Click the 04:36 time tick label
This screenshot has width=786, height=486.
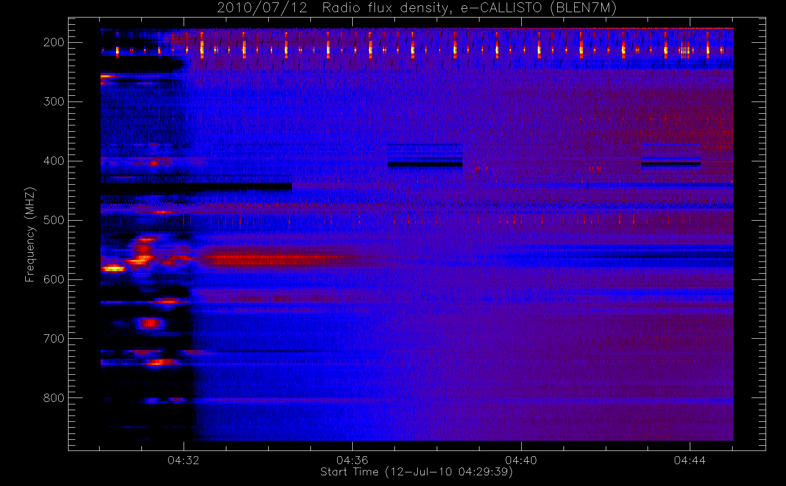pos(352,460)
